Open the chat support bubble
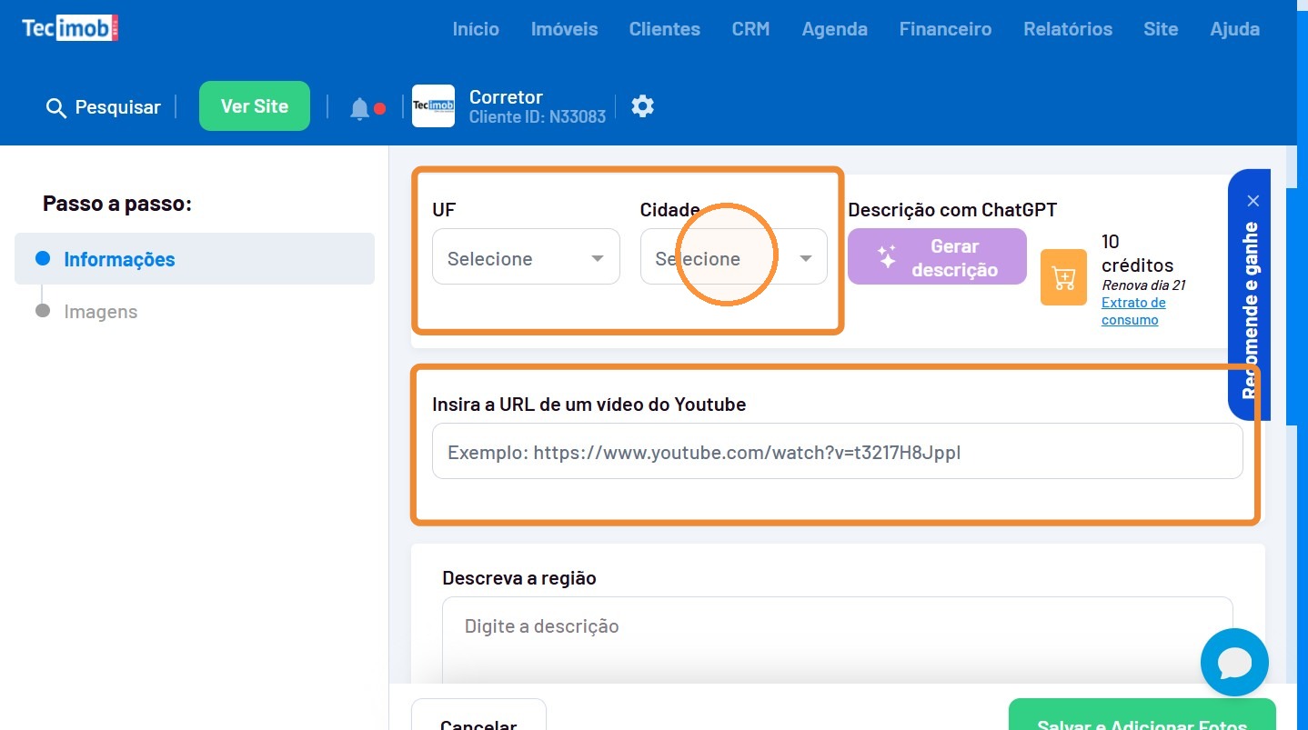The image size is (1308, 730). point(1234,662)
